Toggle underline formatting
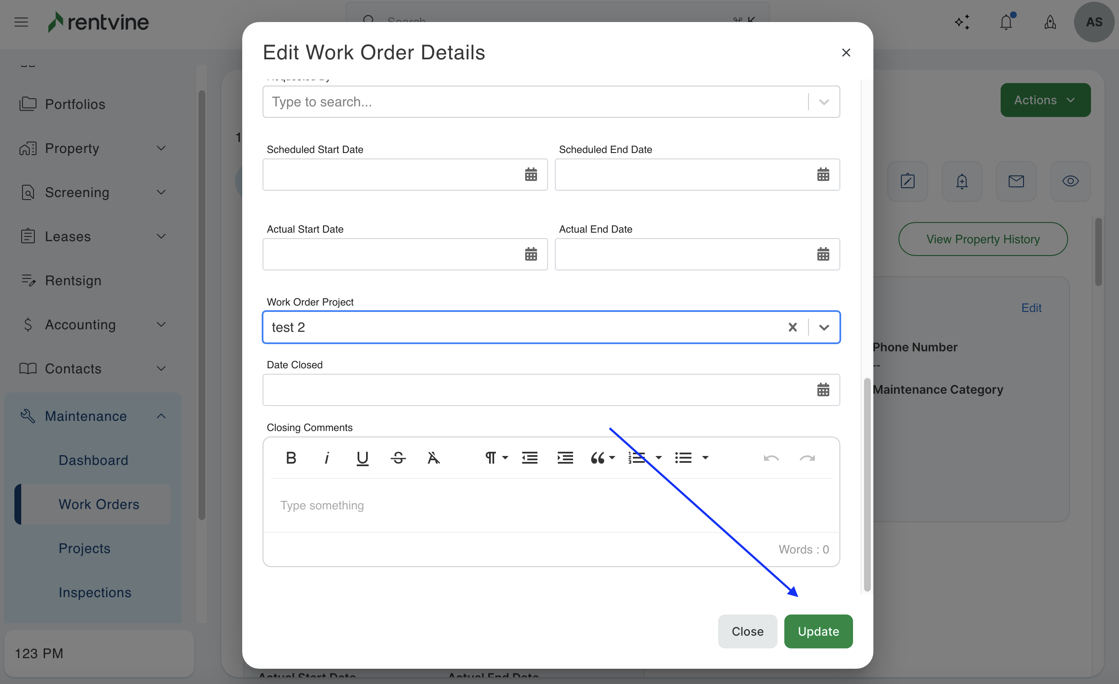 362,458
